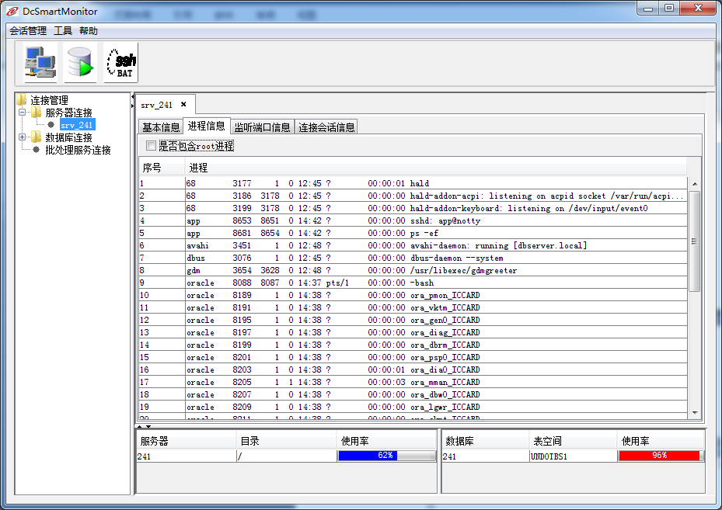This screenshot has width=722, height=510.
Task: Click the DcSmartMonitor title bar app icon
Action: [x=12, y=11]
